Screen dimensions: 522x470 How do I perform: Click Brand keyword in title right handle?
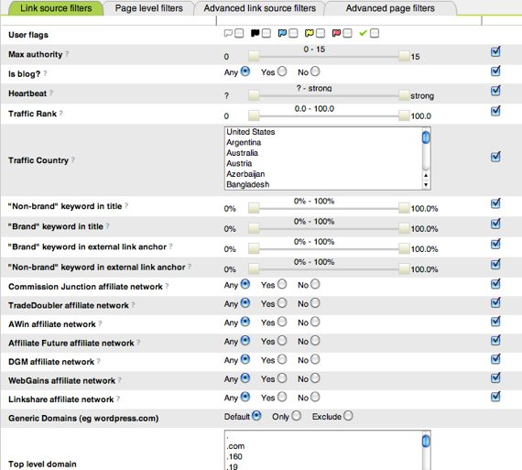click(404, 228)
